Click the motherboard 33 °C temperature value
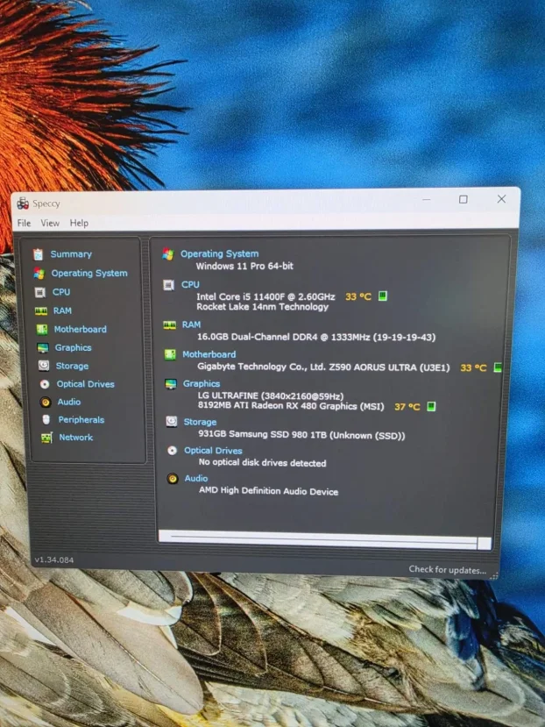545x727 pixels. point(474,368)
